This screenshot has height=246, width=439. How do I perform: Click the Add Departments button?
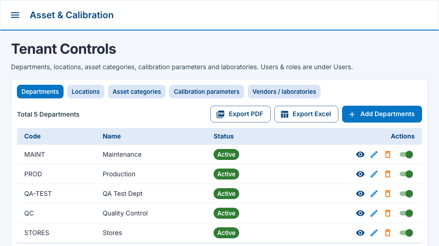[x=382, y=114]
